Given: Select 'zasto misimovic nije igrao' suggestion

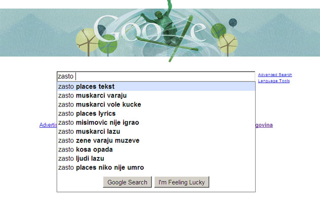Looking at the screenshot, I should pyautogui.click(x=156, y=122).
